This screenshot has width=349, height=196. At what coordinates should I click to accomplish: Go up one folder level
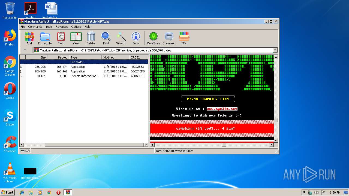[25, 50]
